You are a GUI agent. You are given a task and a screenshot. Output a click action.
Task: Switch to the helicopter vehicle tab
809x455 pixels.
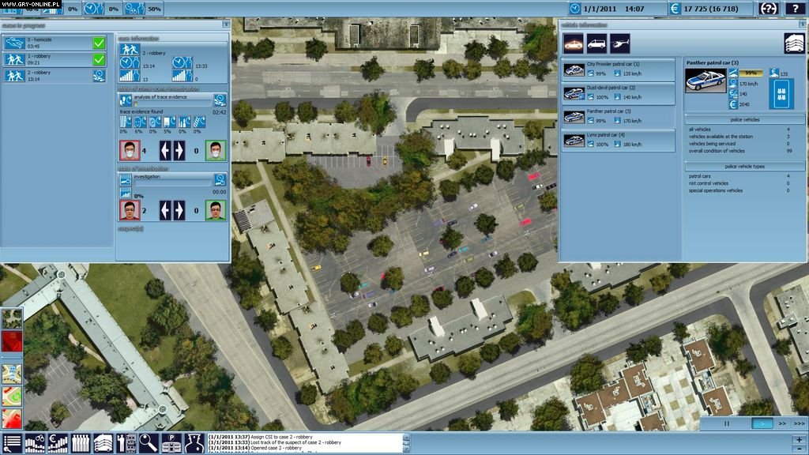tap(620, 43)
